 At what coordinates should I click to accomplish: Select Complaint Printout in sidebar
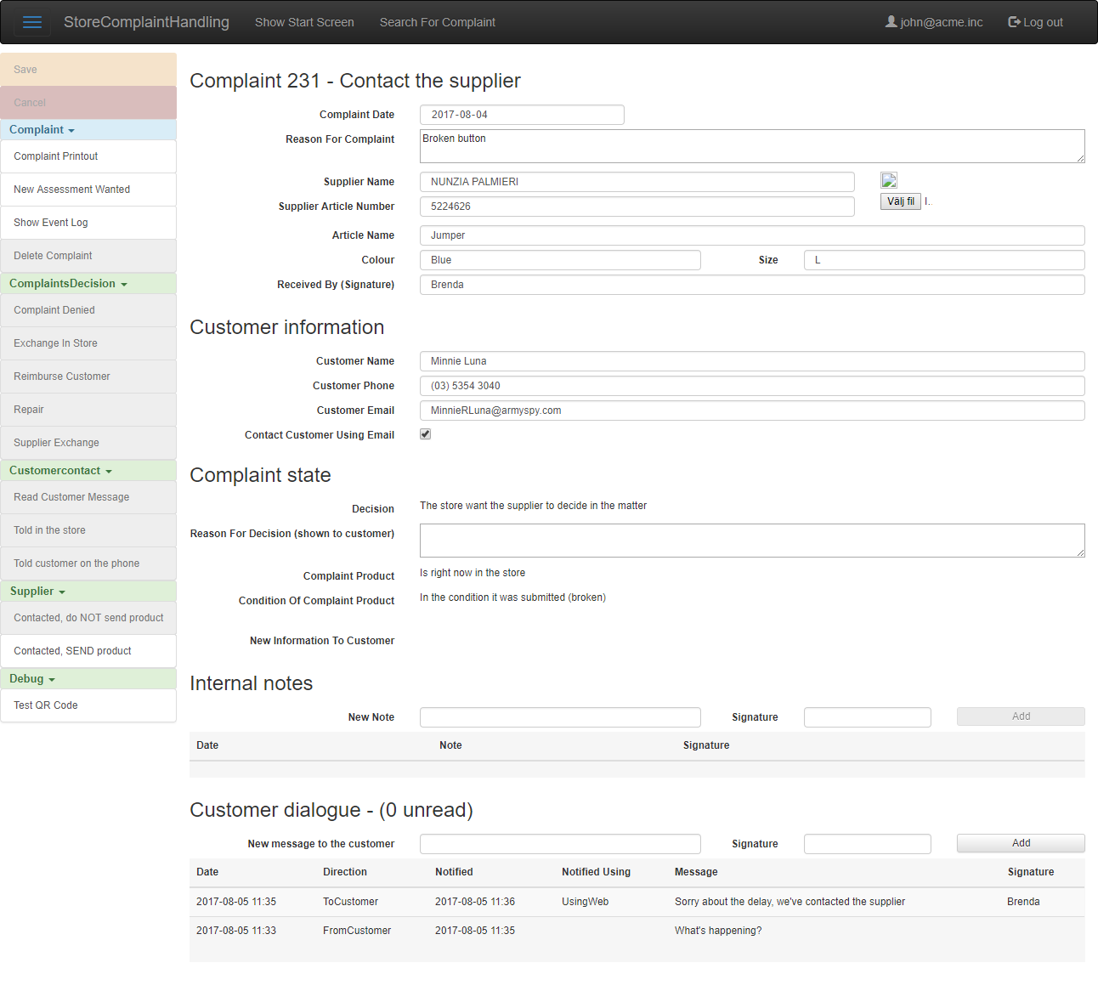tap(56, 156)
